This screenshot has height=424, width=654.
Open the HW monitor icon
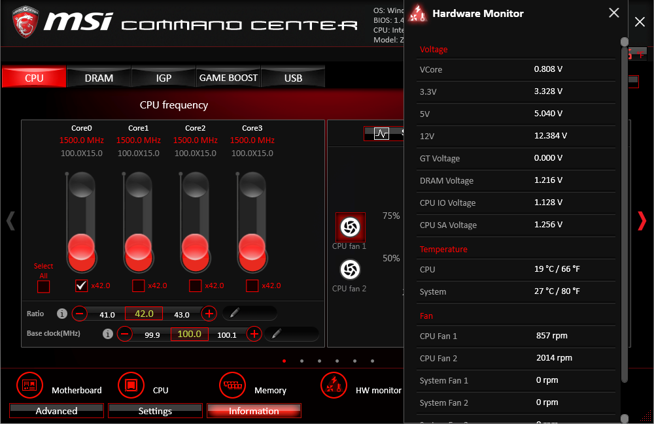[x=334, y=385]
